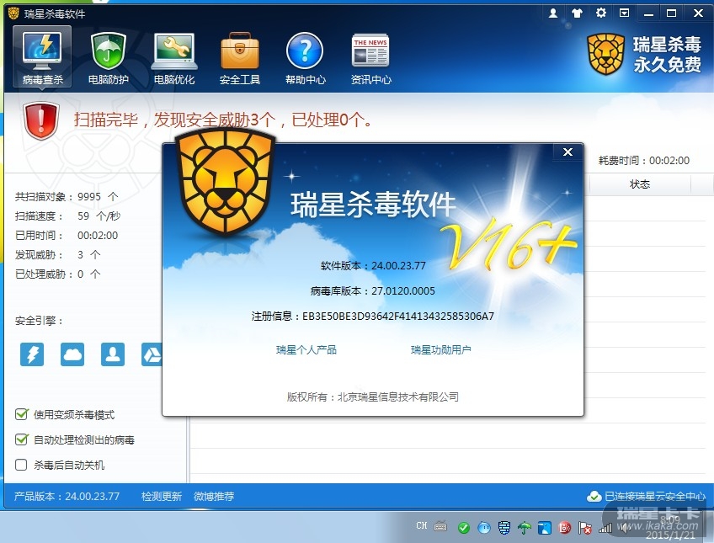Image resolution: width=714 pixels, height=543 pixels.
Task: Click the CH language indicator in tray
Action: click(x=421, y=525)
